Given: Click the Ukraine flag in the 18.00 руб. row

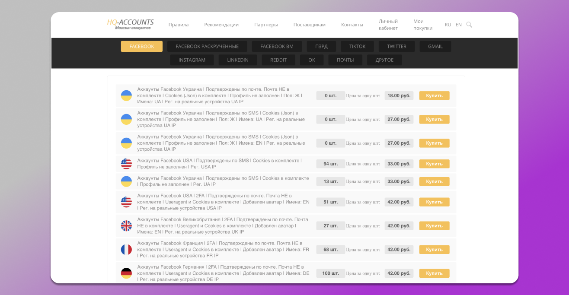Looking at the screenshot, I should (126, 95).
